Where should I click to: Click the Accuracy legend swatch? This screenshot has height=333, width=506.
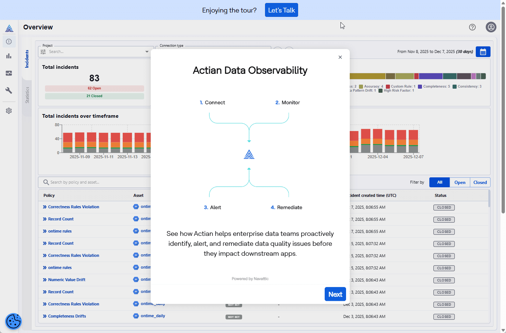pos(361,87)
